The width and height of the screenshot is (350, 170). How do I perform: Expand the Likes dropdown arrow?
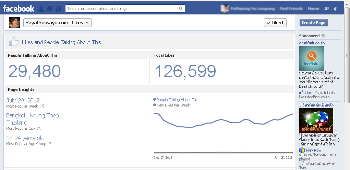click(87, 23)
